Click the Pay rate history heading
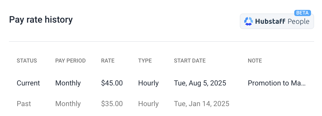Image resolution: width=322 pixels, height=116 pixels. (x=41, y=20)
